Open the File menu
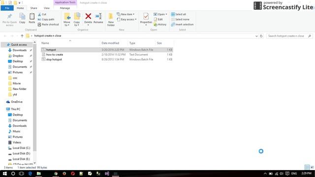Screen dimensions: 315x177 tap(7, 8)
